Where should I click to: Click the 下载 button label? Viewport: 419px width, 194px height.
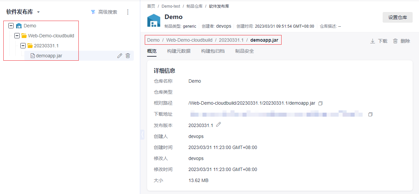click(x=383, y=41)
